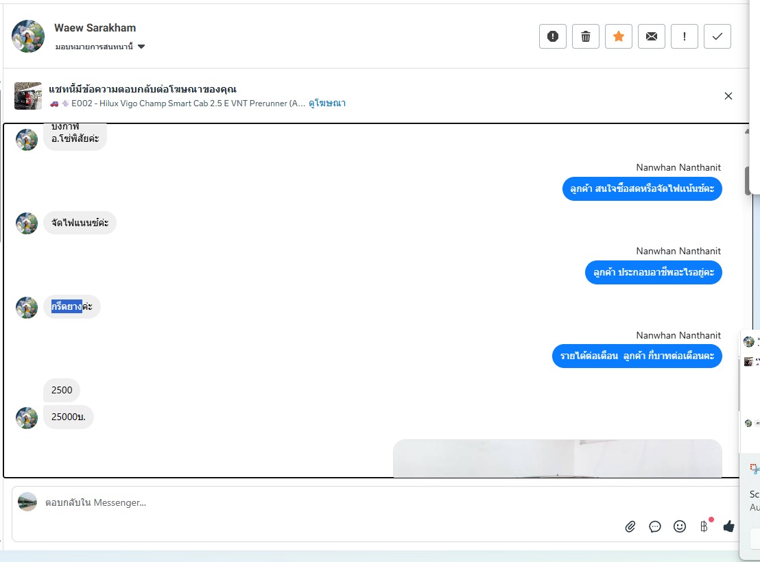Mark conversation done with checkmark icon
The width and height of the screenshot is (760, 562).
point(717,36)
